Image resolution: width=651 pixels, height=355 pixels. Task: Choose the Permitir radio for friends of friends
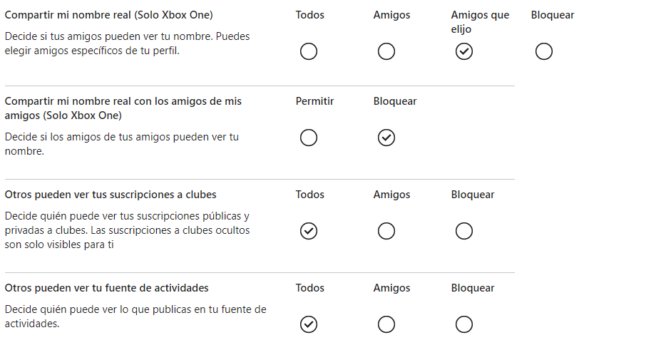click(309, 138)
